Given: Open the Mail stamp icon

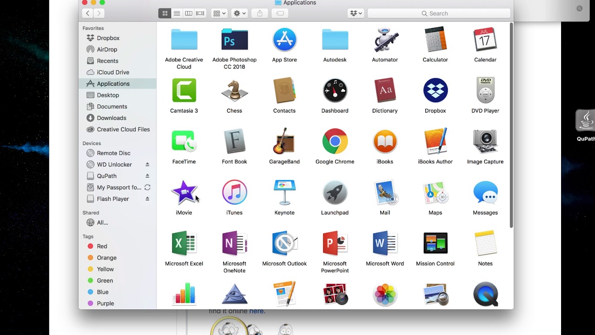Looking at the screenshot, I should pos(385,192).
